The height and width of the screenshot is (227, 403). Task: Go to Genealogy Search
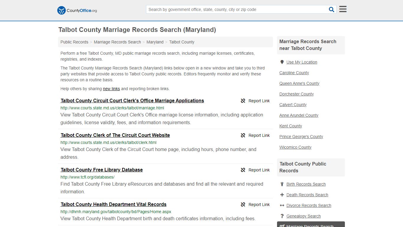pyautogui.click(x=303, y=216)
